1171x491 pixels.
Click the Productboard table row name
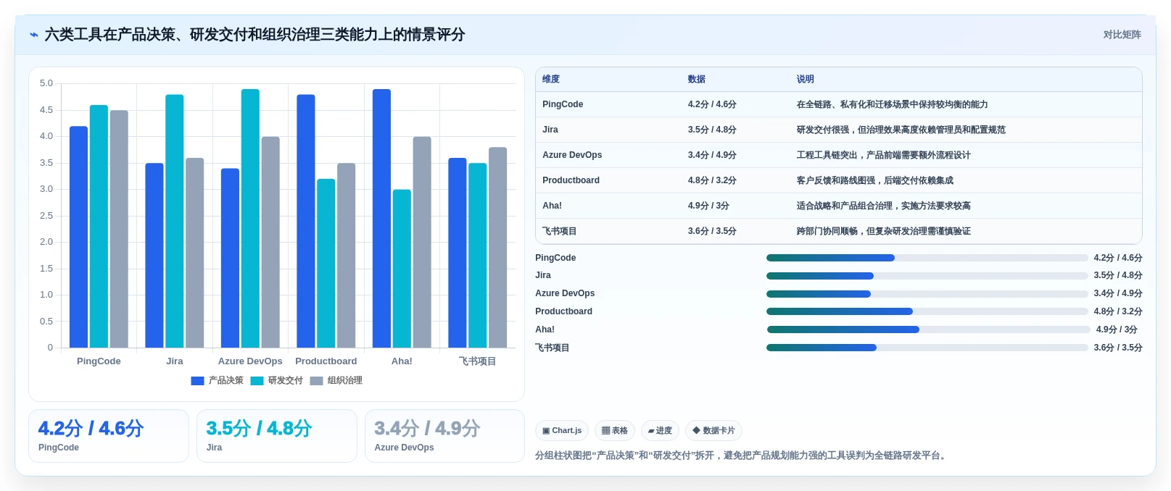pos(571,181)
